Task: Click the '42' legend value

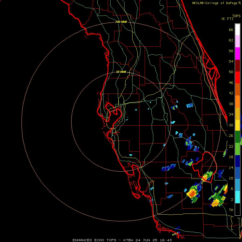Action: click(231, 93)
